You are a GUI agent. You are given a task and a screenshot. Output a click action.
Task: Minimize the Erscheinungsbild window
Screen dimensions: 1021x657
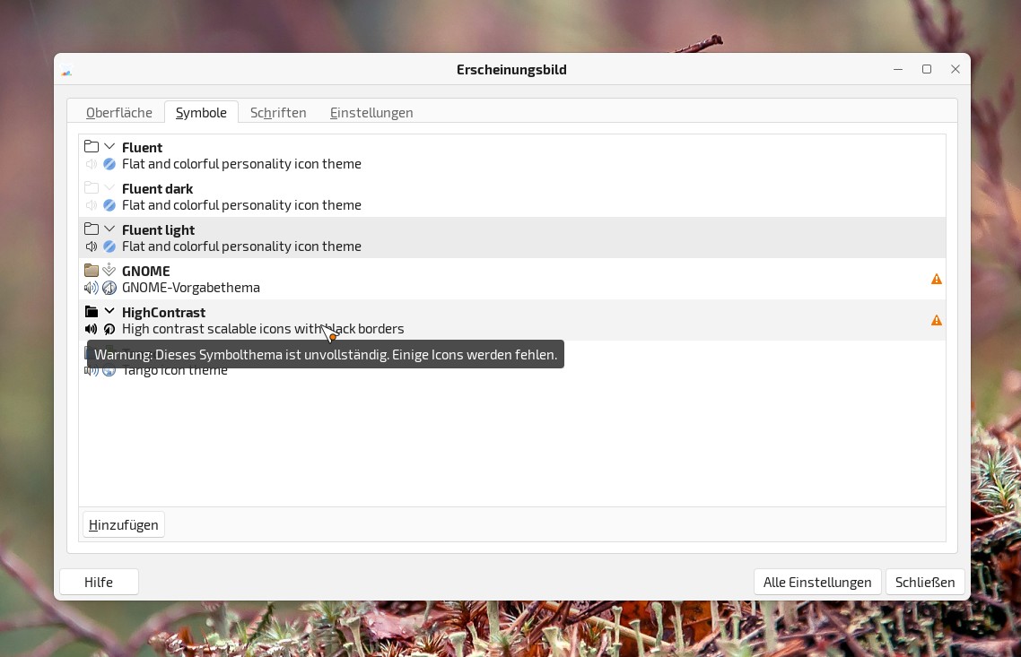pos(898,69)
